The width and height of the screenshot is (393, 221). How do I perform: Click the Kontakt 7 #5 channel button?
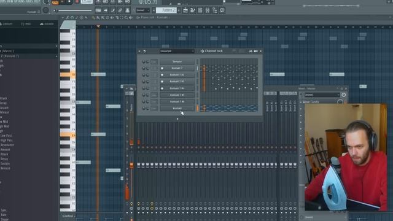point(177,95)
